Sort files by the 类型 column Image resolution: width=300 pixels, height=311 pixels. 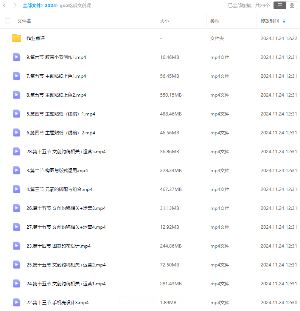(x=215, y=21)
